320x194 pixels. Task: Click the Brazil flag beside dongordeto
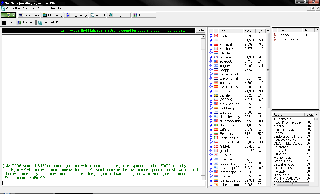coord(216,125)
